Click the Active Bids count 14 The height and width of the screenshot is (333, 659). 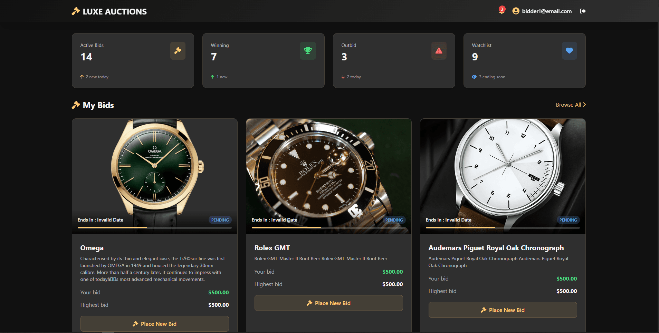coord(86,57)
